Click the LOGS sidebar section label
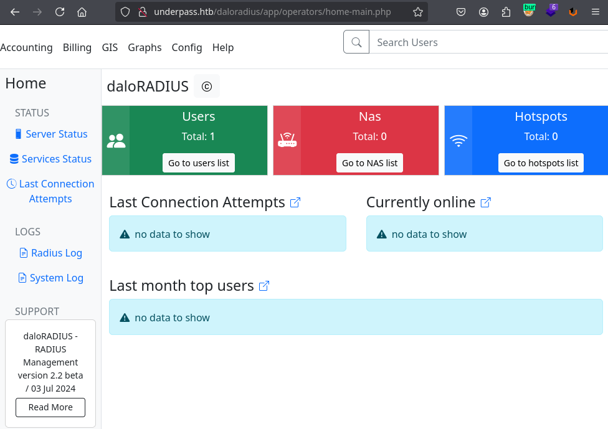This screenshot has height=429, width=608. coord(27,232)
